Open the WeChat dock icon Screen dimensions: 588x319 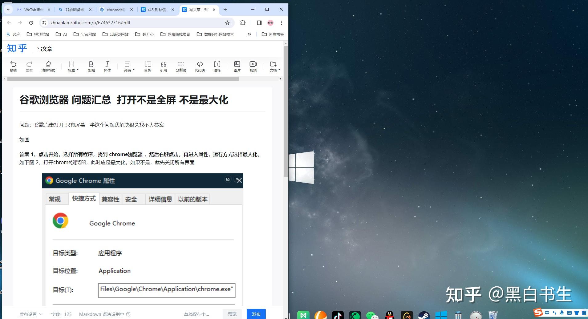pyautogui.click(x=372, y=315)
